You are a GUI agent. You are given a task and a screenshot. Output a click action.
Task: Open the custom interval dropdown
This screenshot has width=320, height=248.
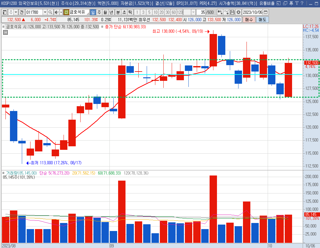click(193, 12)
